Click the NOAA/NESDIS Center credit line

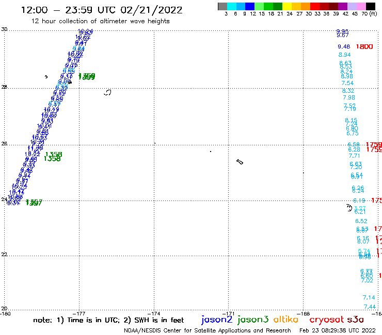coord(208,330)
